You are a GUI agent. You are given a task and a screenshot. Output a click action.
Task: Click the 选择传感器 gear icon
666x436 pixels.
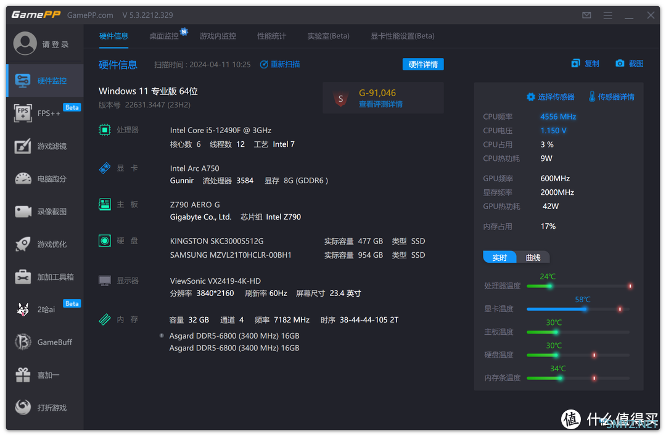[531, 97]
